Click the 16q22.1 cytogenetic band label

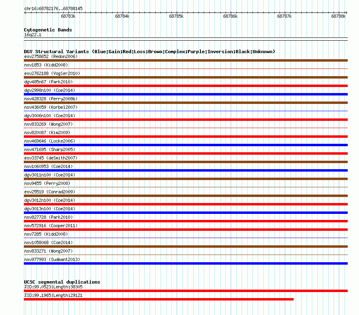(33, 35)
